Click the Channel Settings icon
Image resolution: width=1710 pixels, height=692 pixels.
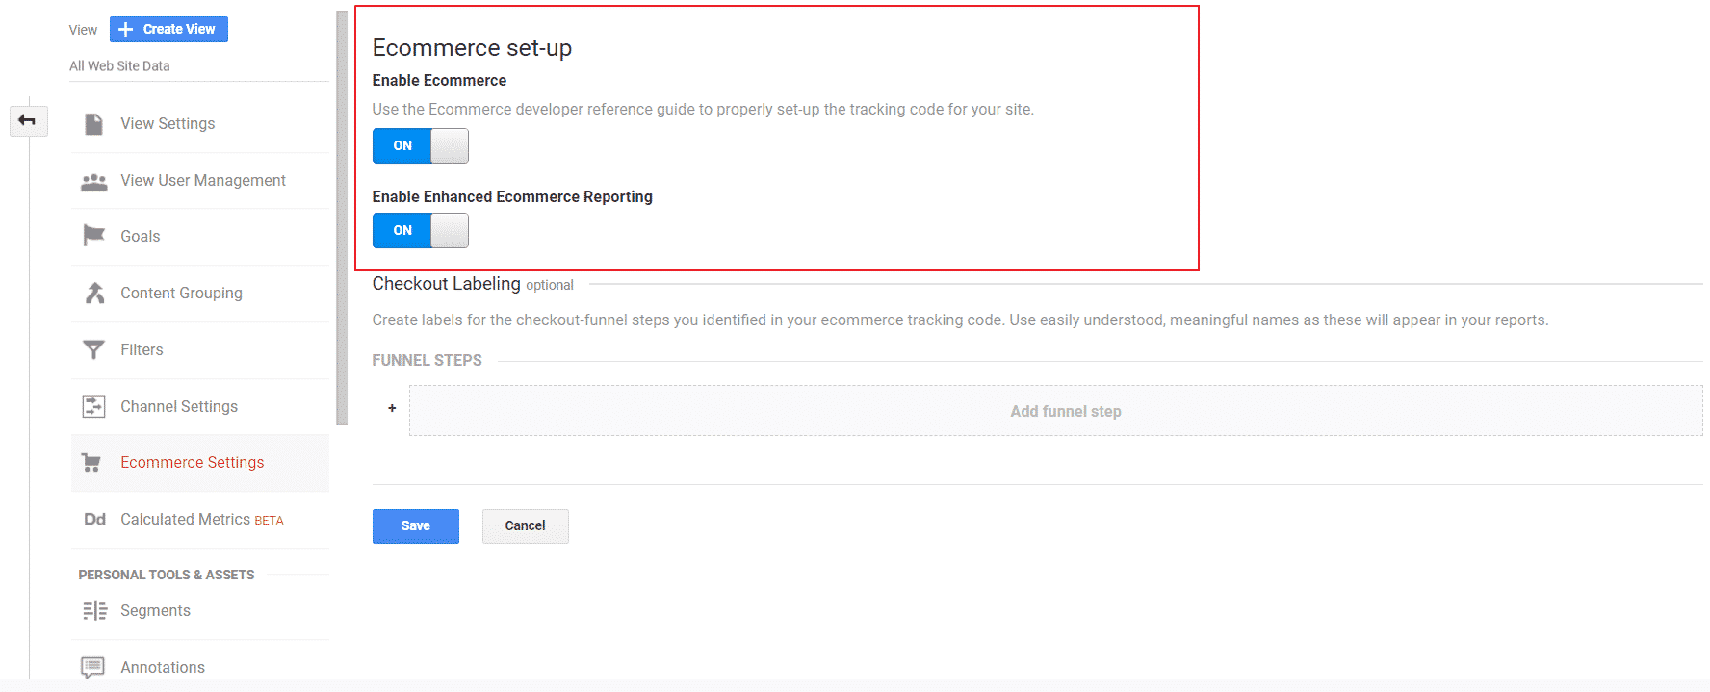pyautogui.click(x=93, y=406)
